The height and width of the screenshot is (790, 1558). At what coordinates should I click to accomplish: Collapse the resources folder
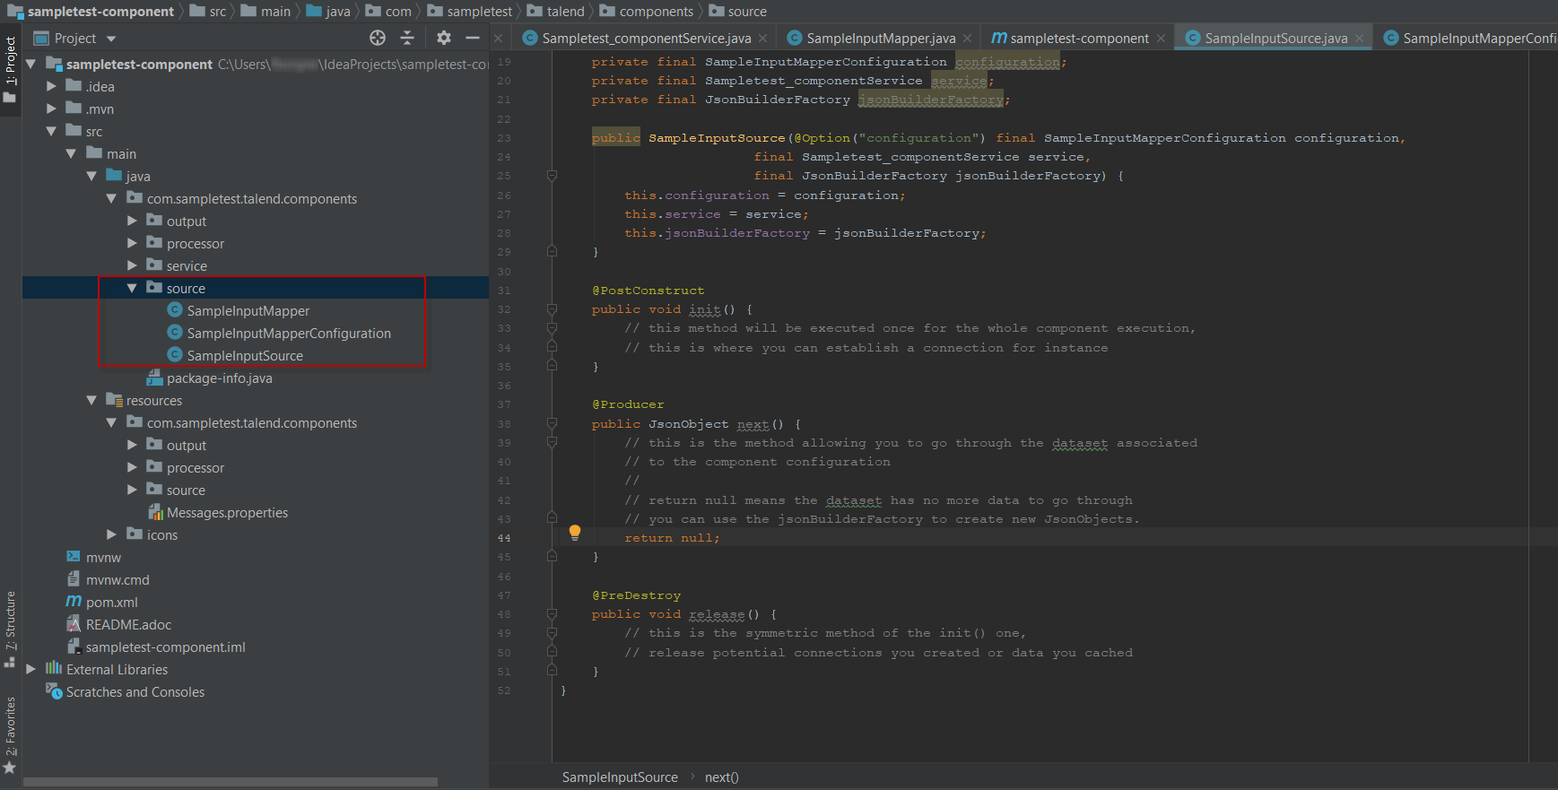pos(91,401)
